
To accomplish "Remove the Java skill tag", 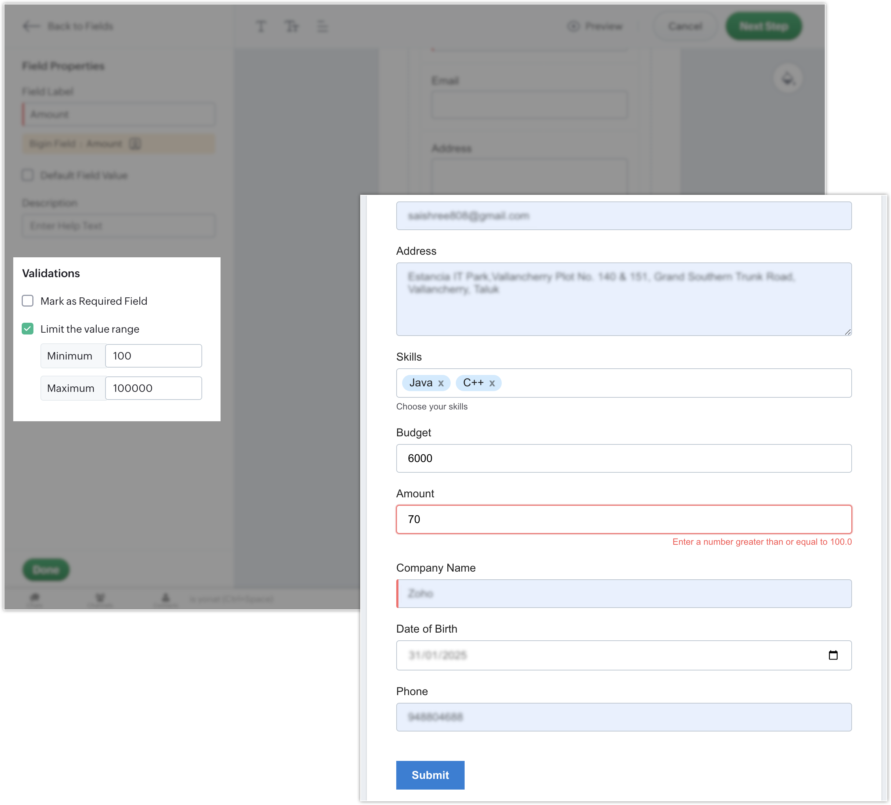I will [441, 383].
